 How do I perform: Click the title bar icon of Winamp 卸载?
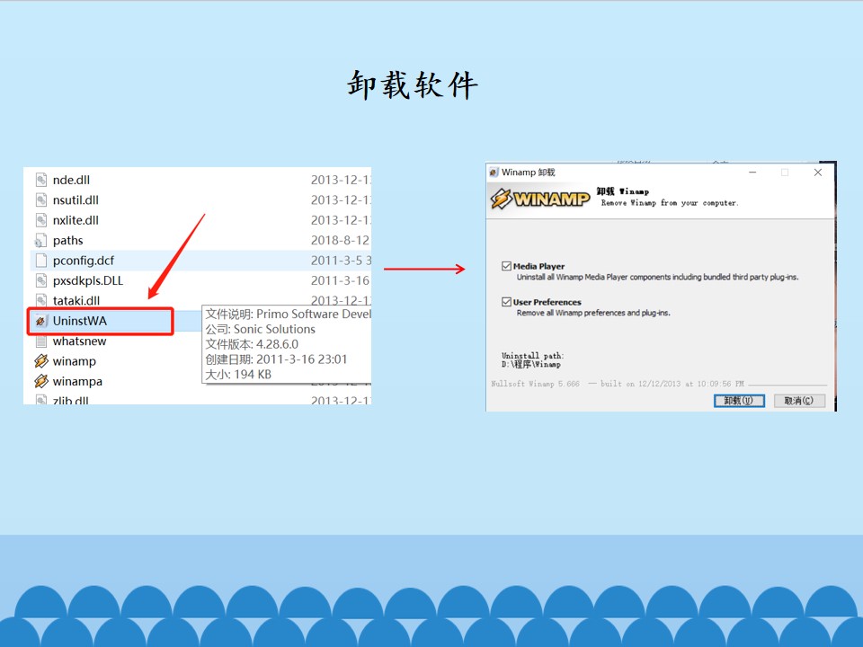[x=494, y=173]
